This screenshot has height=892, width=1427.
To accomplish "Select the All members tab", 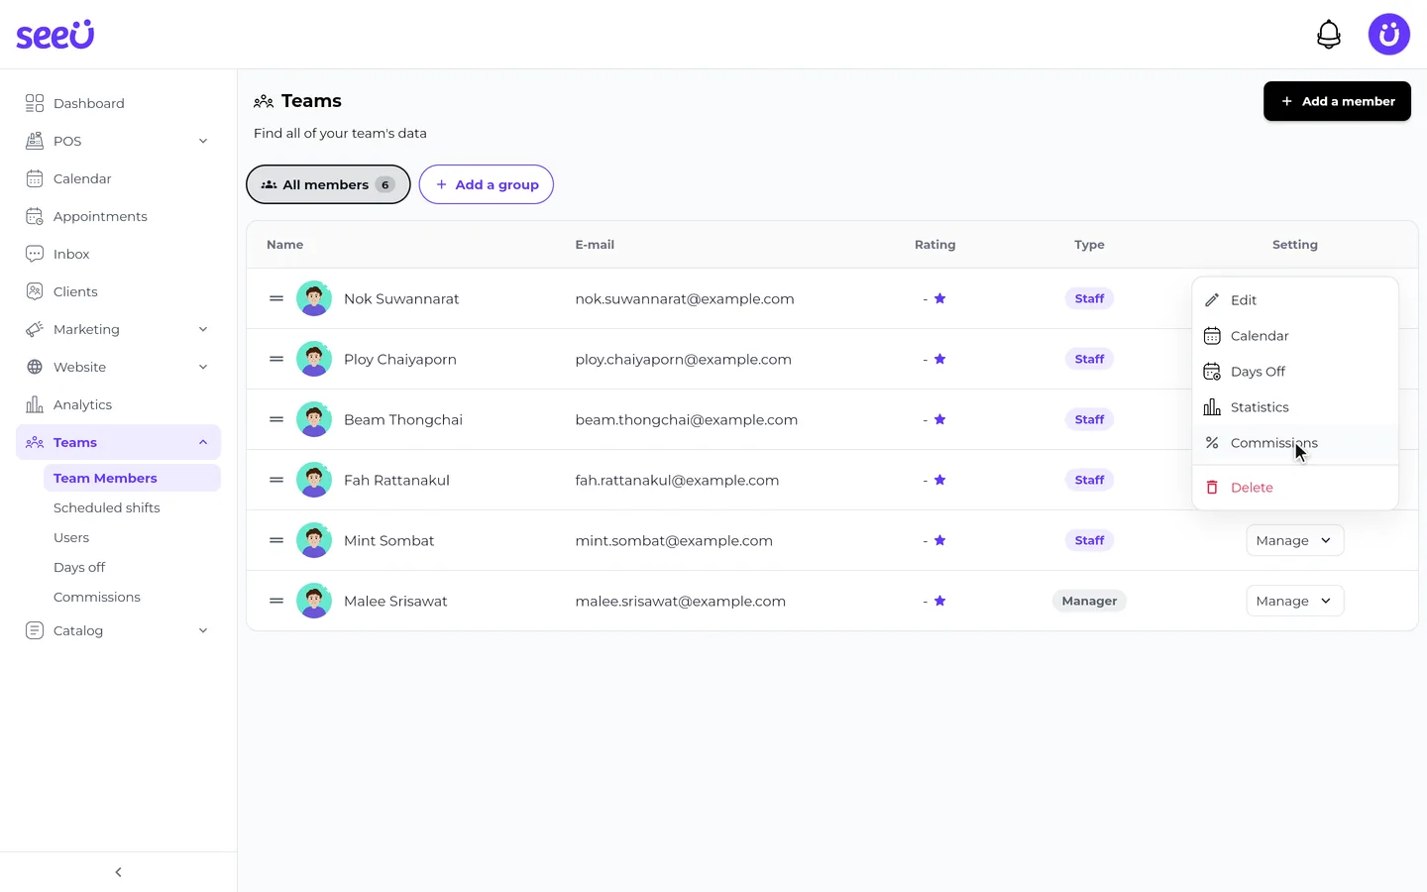I will tap(328, 184).
